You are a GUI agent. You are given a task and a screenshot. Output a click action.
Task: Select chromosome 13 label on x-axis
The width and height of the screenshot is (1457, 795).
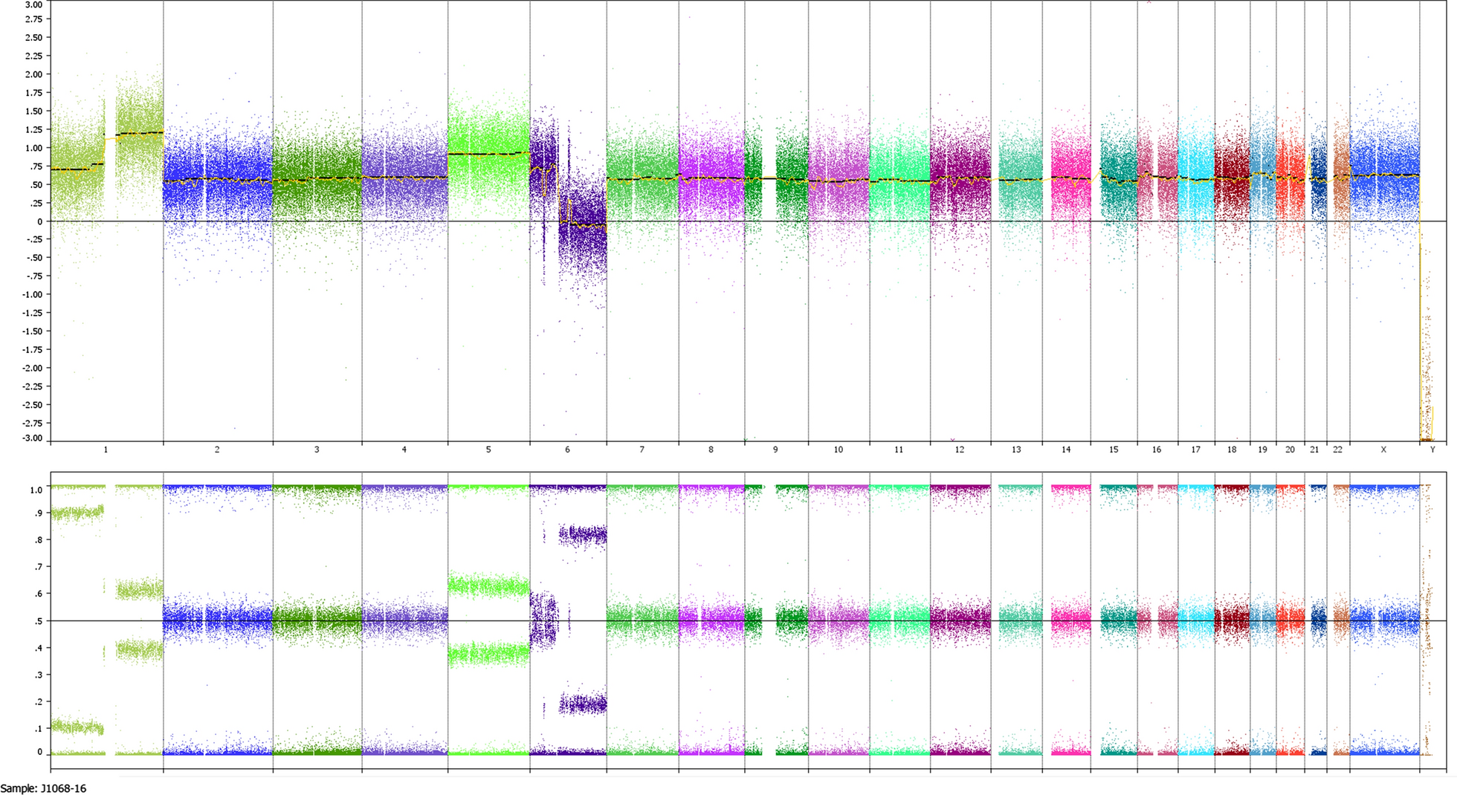point(1016,450)
